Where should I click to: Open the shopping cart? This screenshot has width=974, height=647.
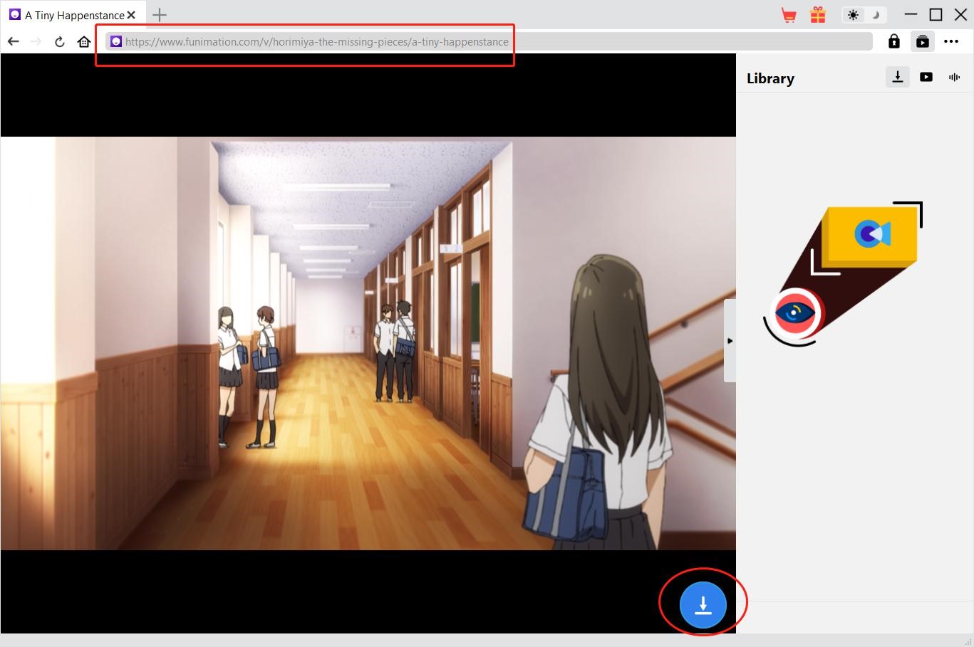pos(789,15)
